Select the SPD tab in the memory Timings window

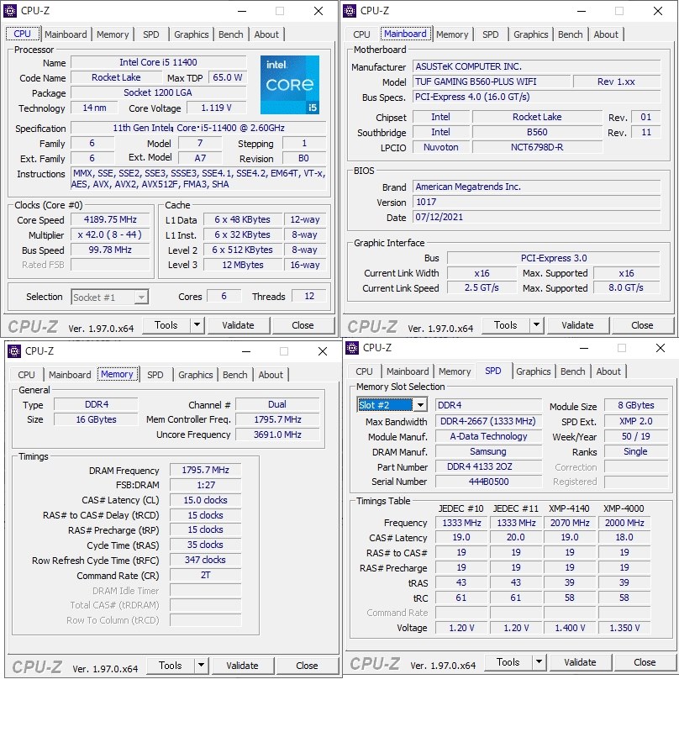(155, 375)
